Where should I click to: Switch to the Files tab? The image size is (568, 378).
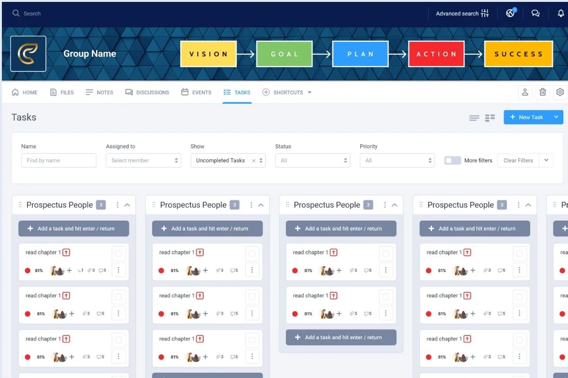pos(62,92)
